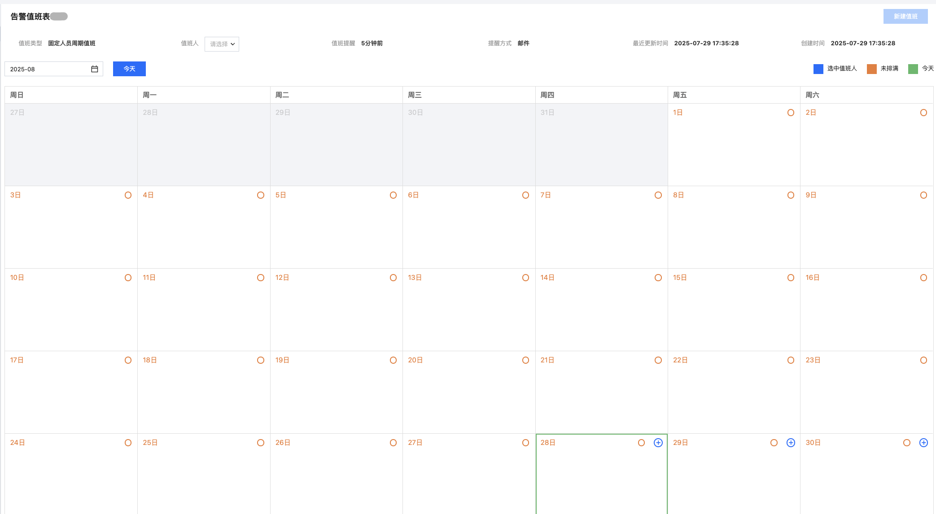
Task: Click the orange circle icon on 1日
Action: (791, 113)
